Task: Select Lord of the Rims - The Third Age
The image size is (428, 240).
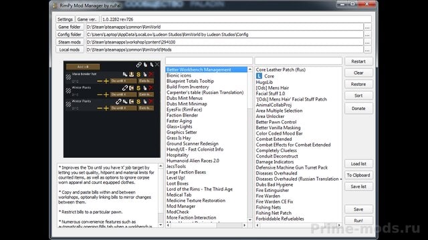Action: [x=199, y=189]
